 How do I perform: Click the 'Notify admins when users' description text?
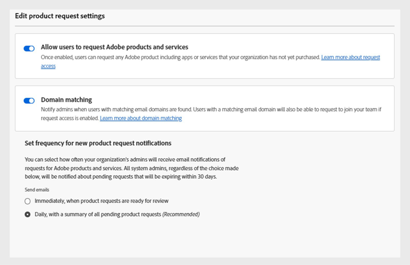[211, 114]
